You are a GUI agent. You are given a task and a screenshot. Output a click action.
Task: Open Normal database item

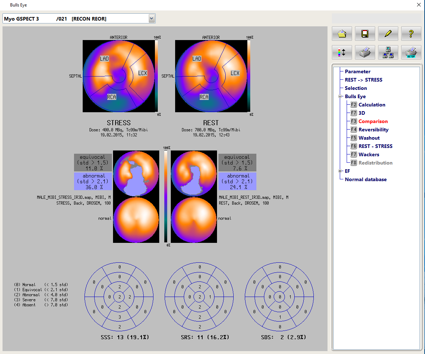365,179
